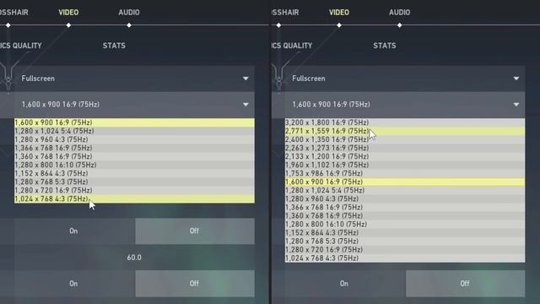Turn Off the toggle in right panel
The height and width of the screenshot is (304, 540).
tap(465, 284)
